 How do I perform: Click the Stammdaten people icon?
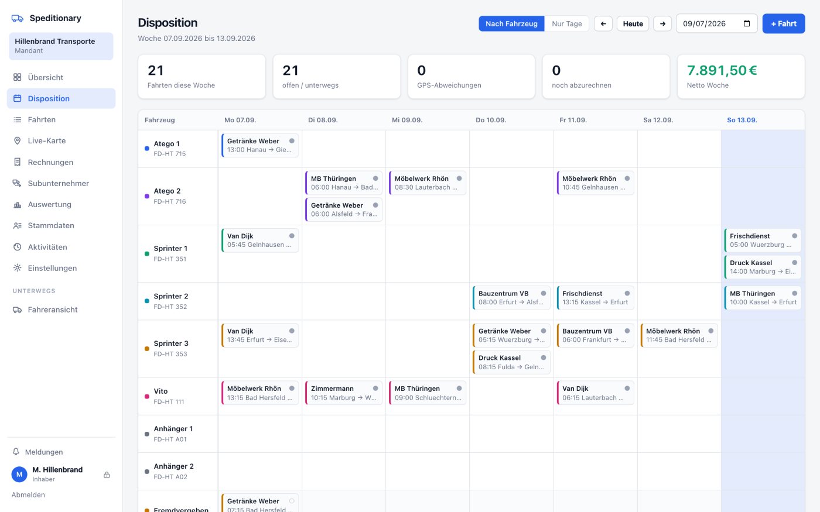(x=18, y=225)
